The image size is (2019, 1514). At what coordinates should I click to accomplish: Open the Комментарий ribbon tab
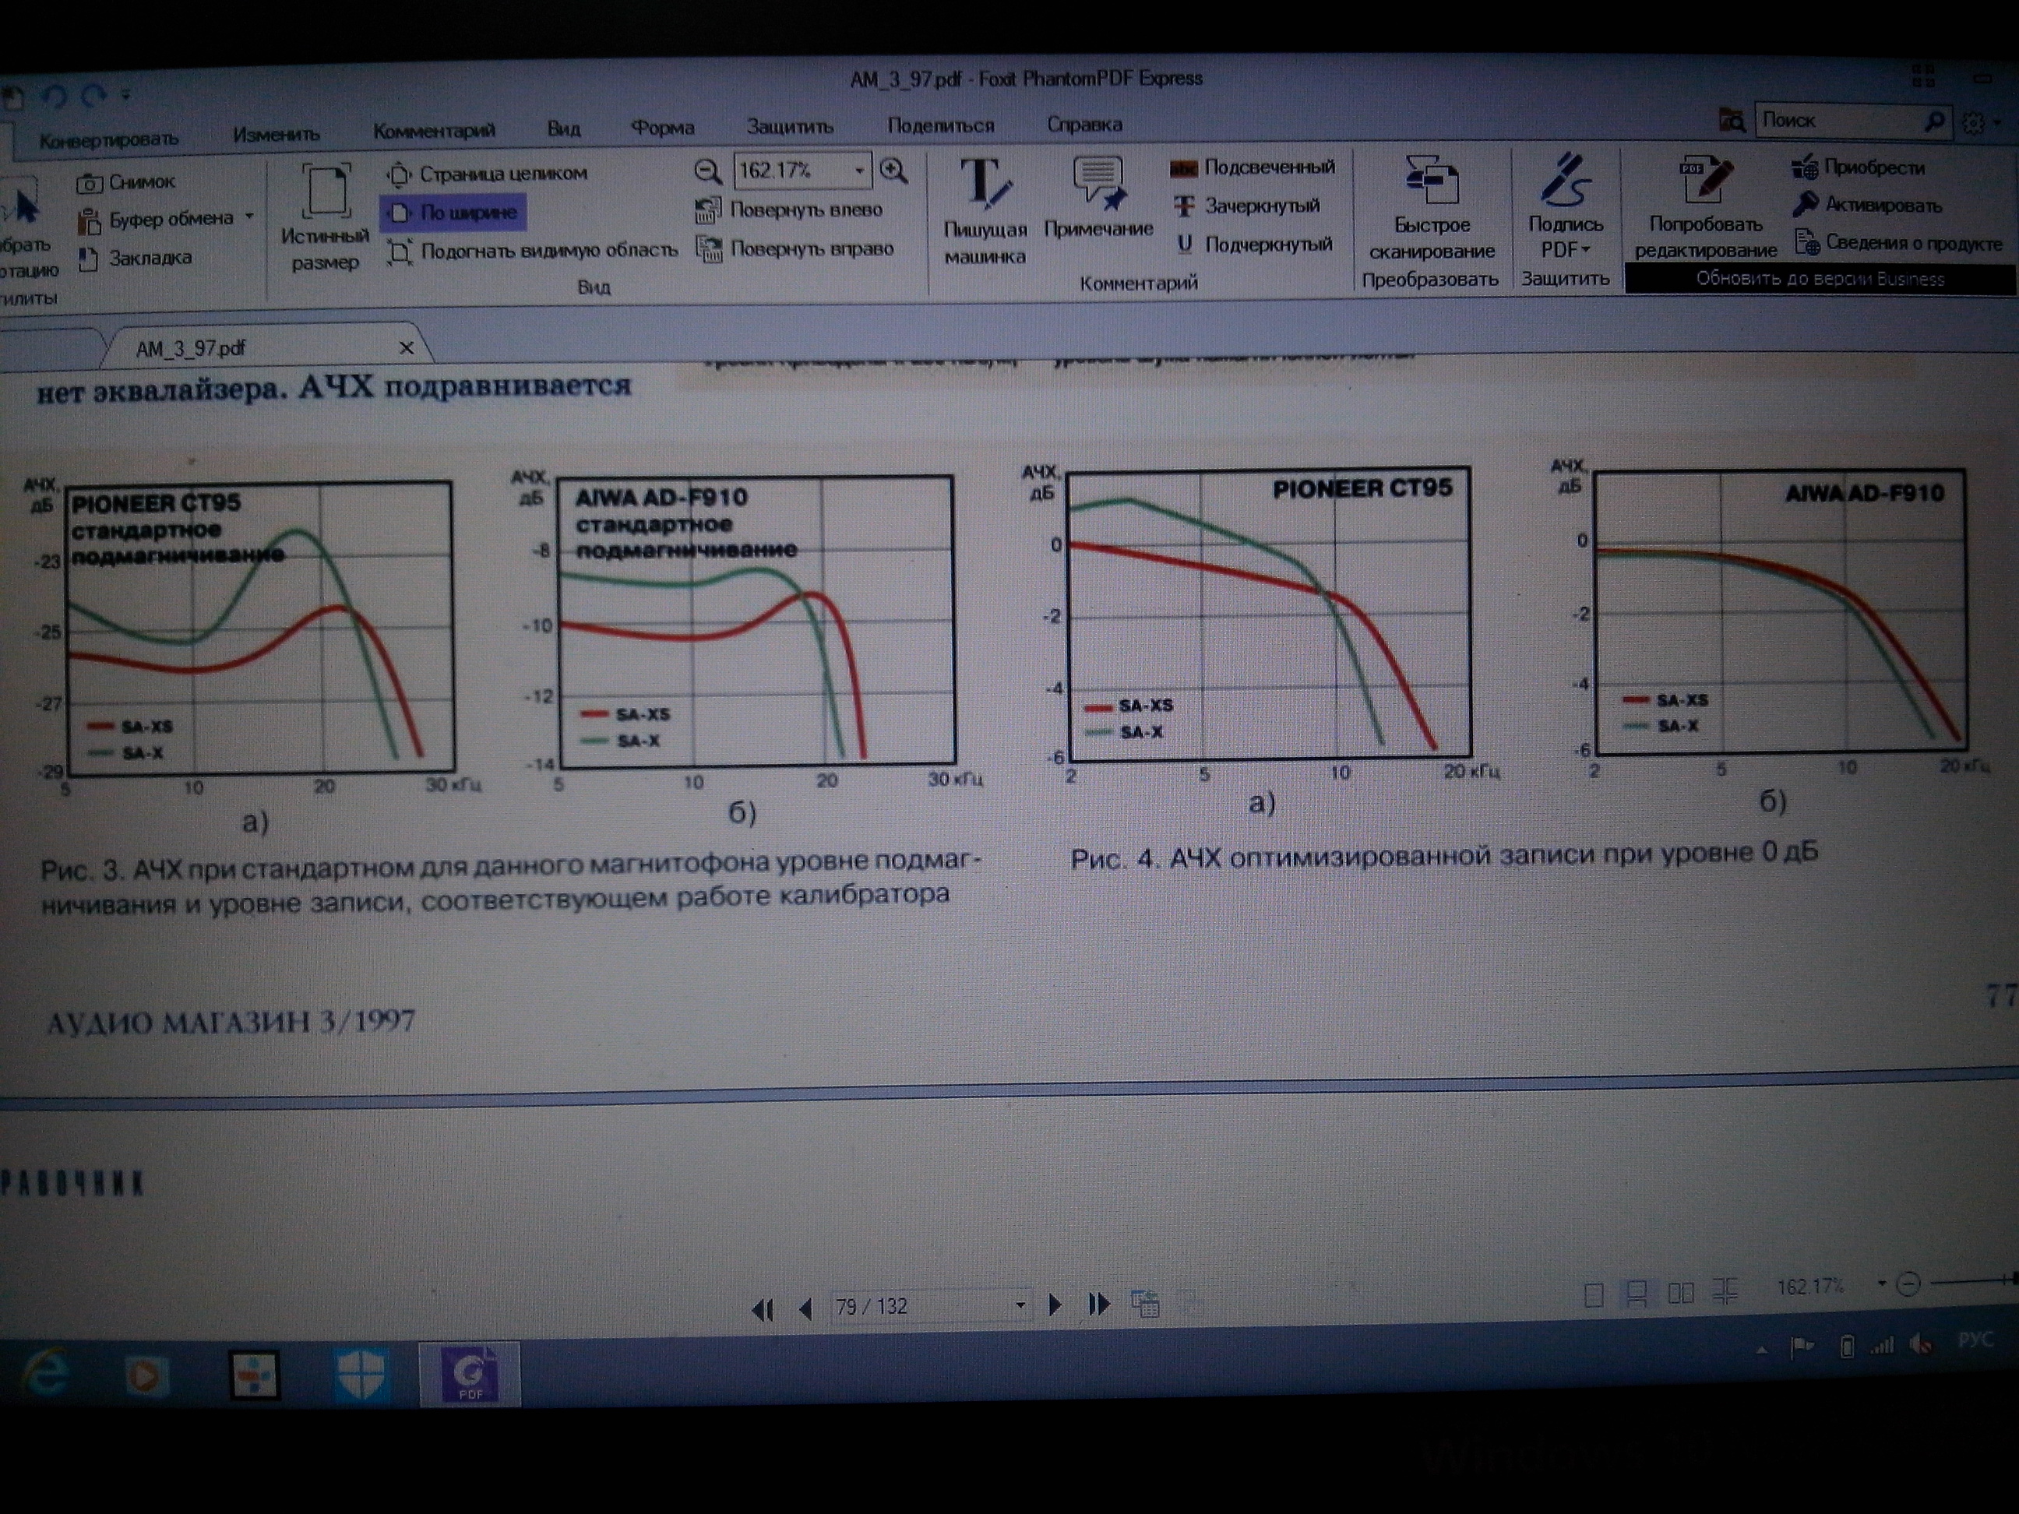434,131
